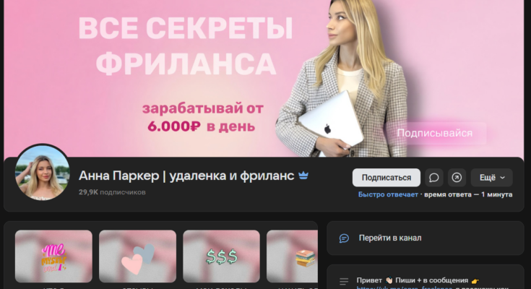Click the 29,9K подписчиков counter
This screenshot has height=289, width=531.
pyautogui.click(x=112, y=192)
